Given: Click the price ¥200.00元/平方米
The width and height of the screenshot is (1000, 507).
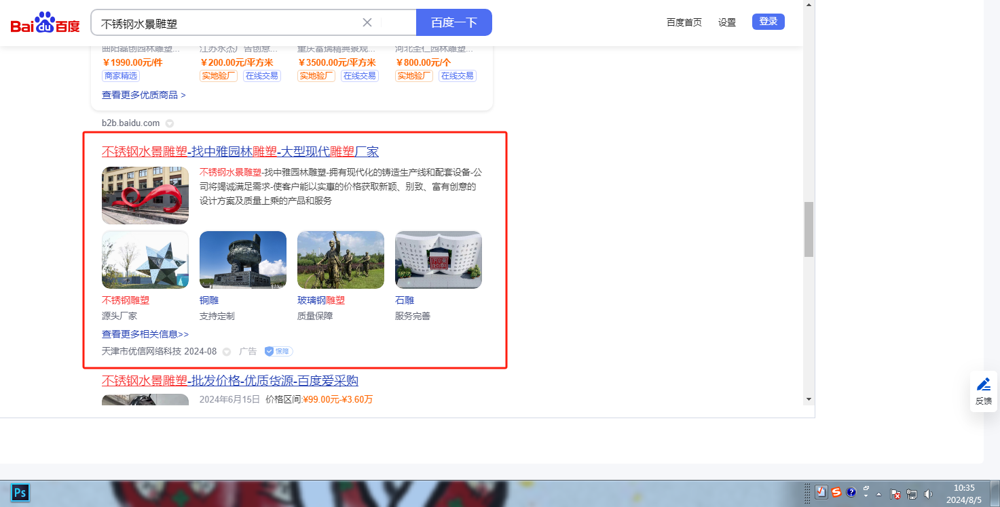Looking at the screenshot, I should (x=236, y=62).
